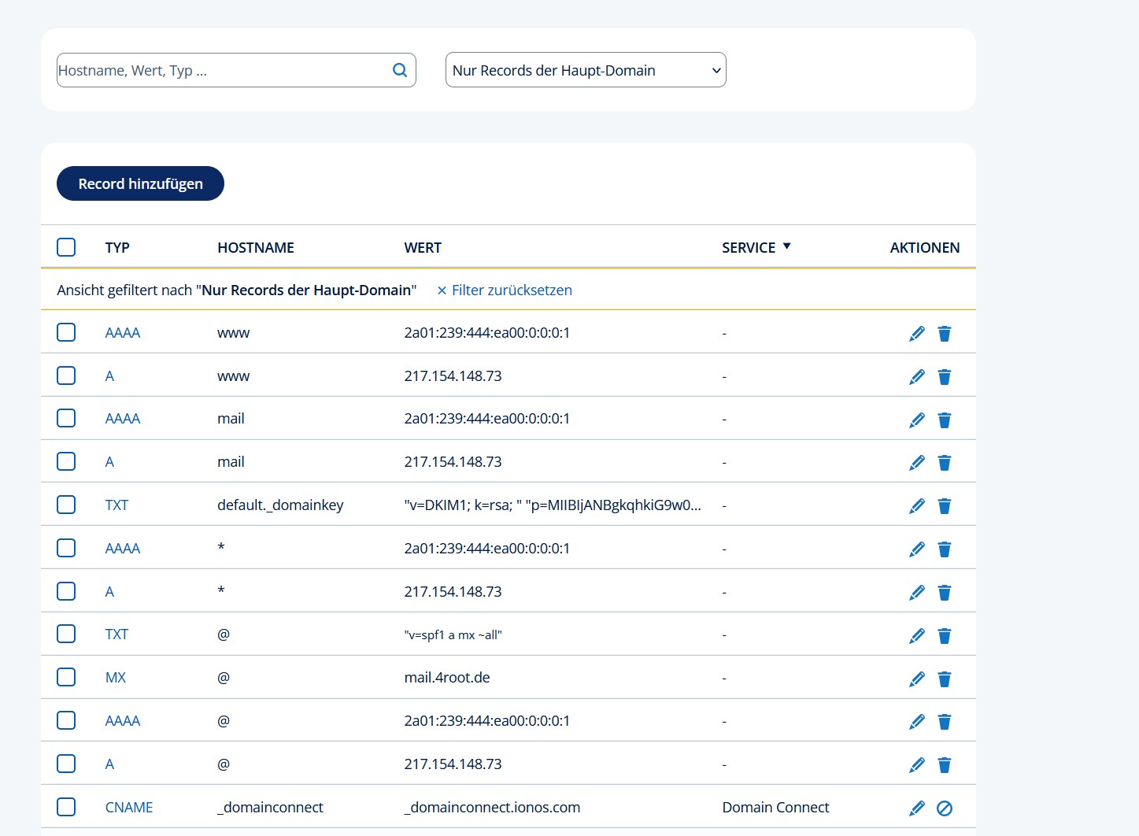Edit the DKIM TXT record
1139x836 pixels.
click(916, 506)
